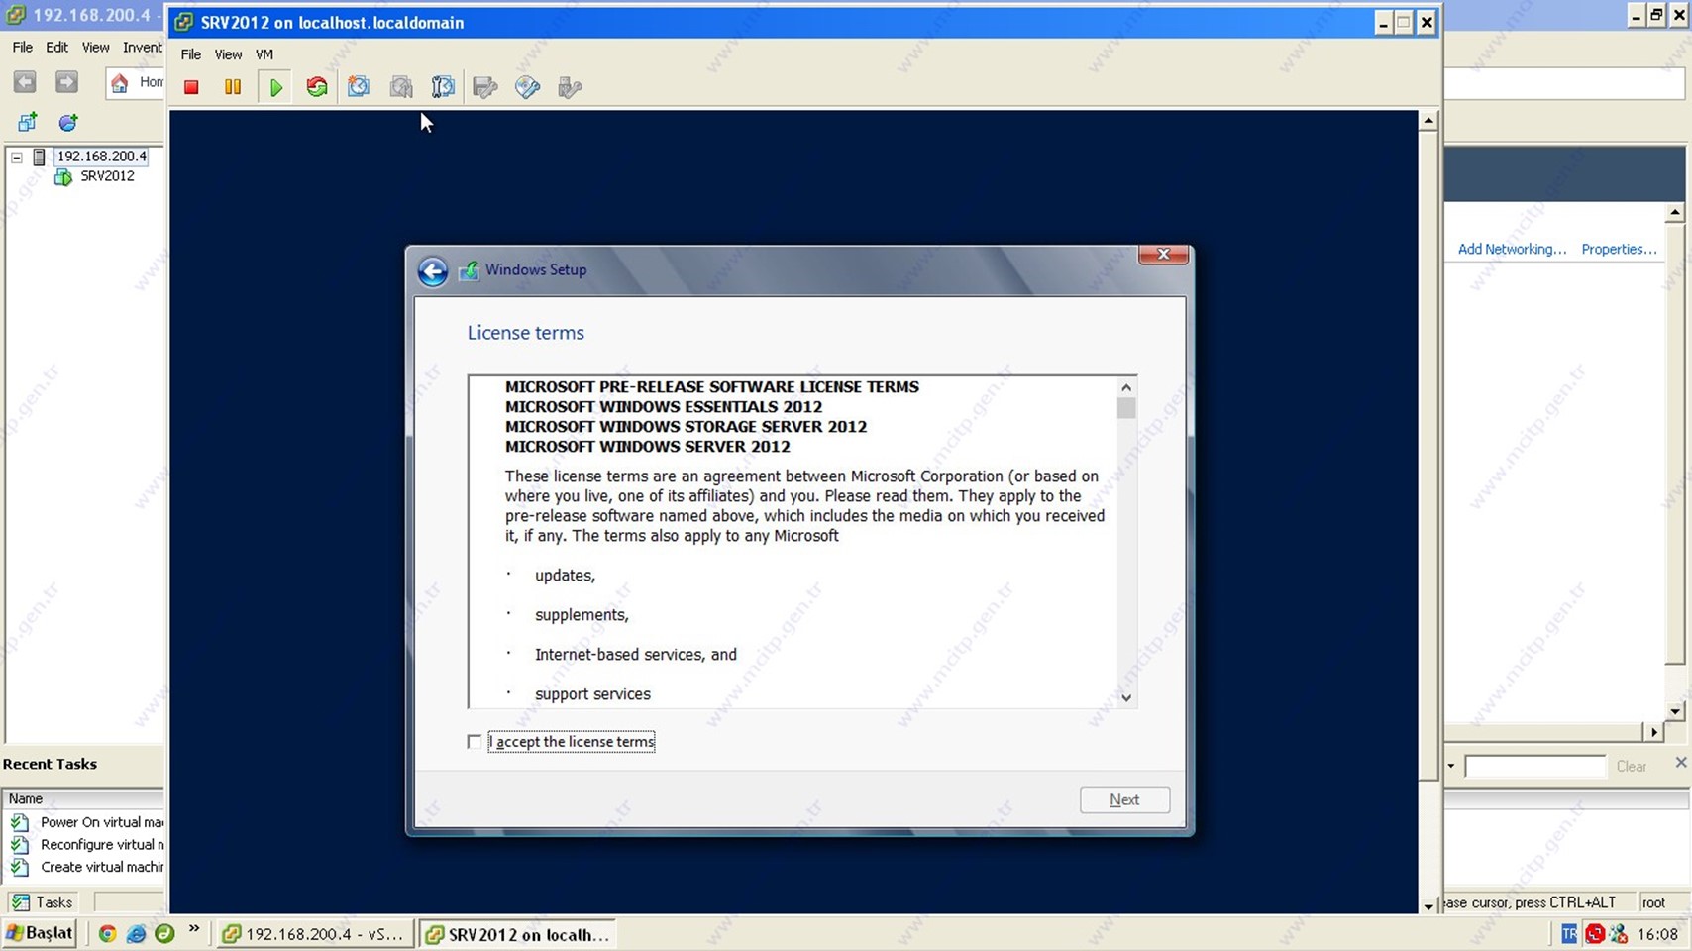
Task: Click the Chrome quick launch icon
Action: [107, 933]
